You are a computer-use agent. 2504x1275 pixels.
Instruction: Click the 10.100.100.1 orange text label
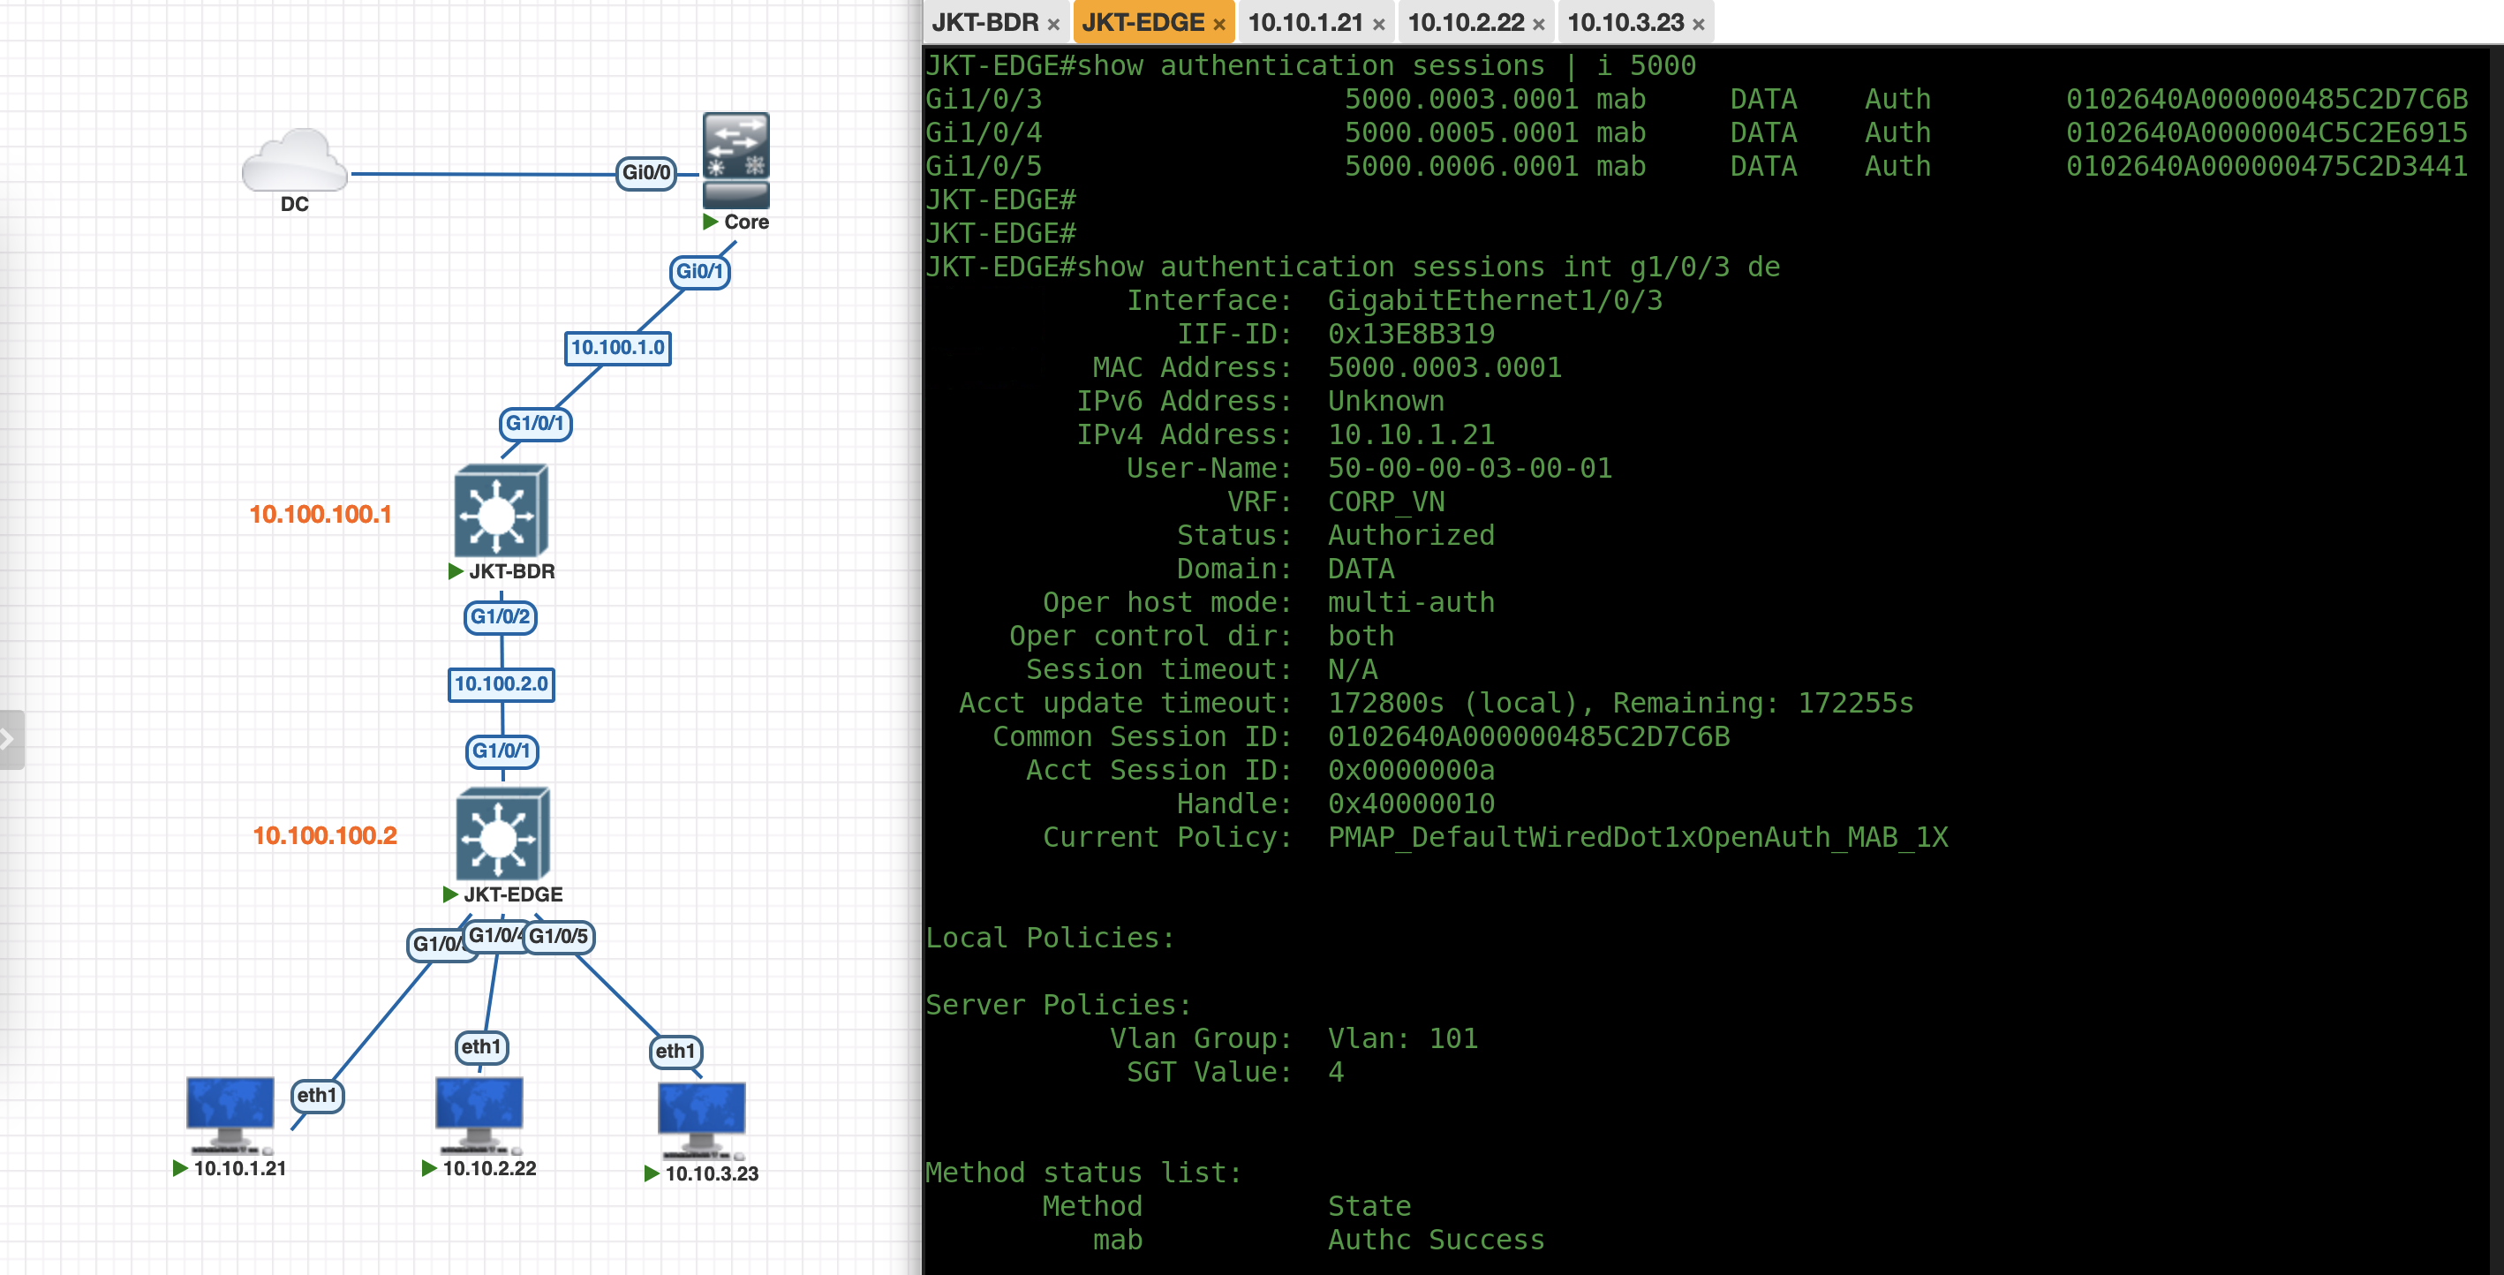point(320,514)
